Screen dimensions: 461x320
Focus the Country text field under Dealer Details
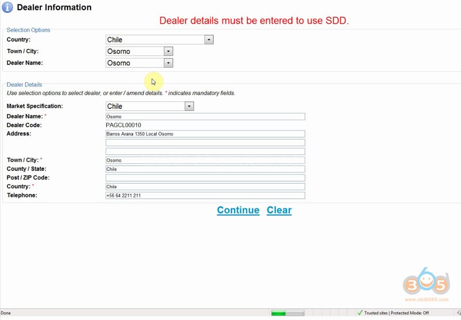[205, 186]
